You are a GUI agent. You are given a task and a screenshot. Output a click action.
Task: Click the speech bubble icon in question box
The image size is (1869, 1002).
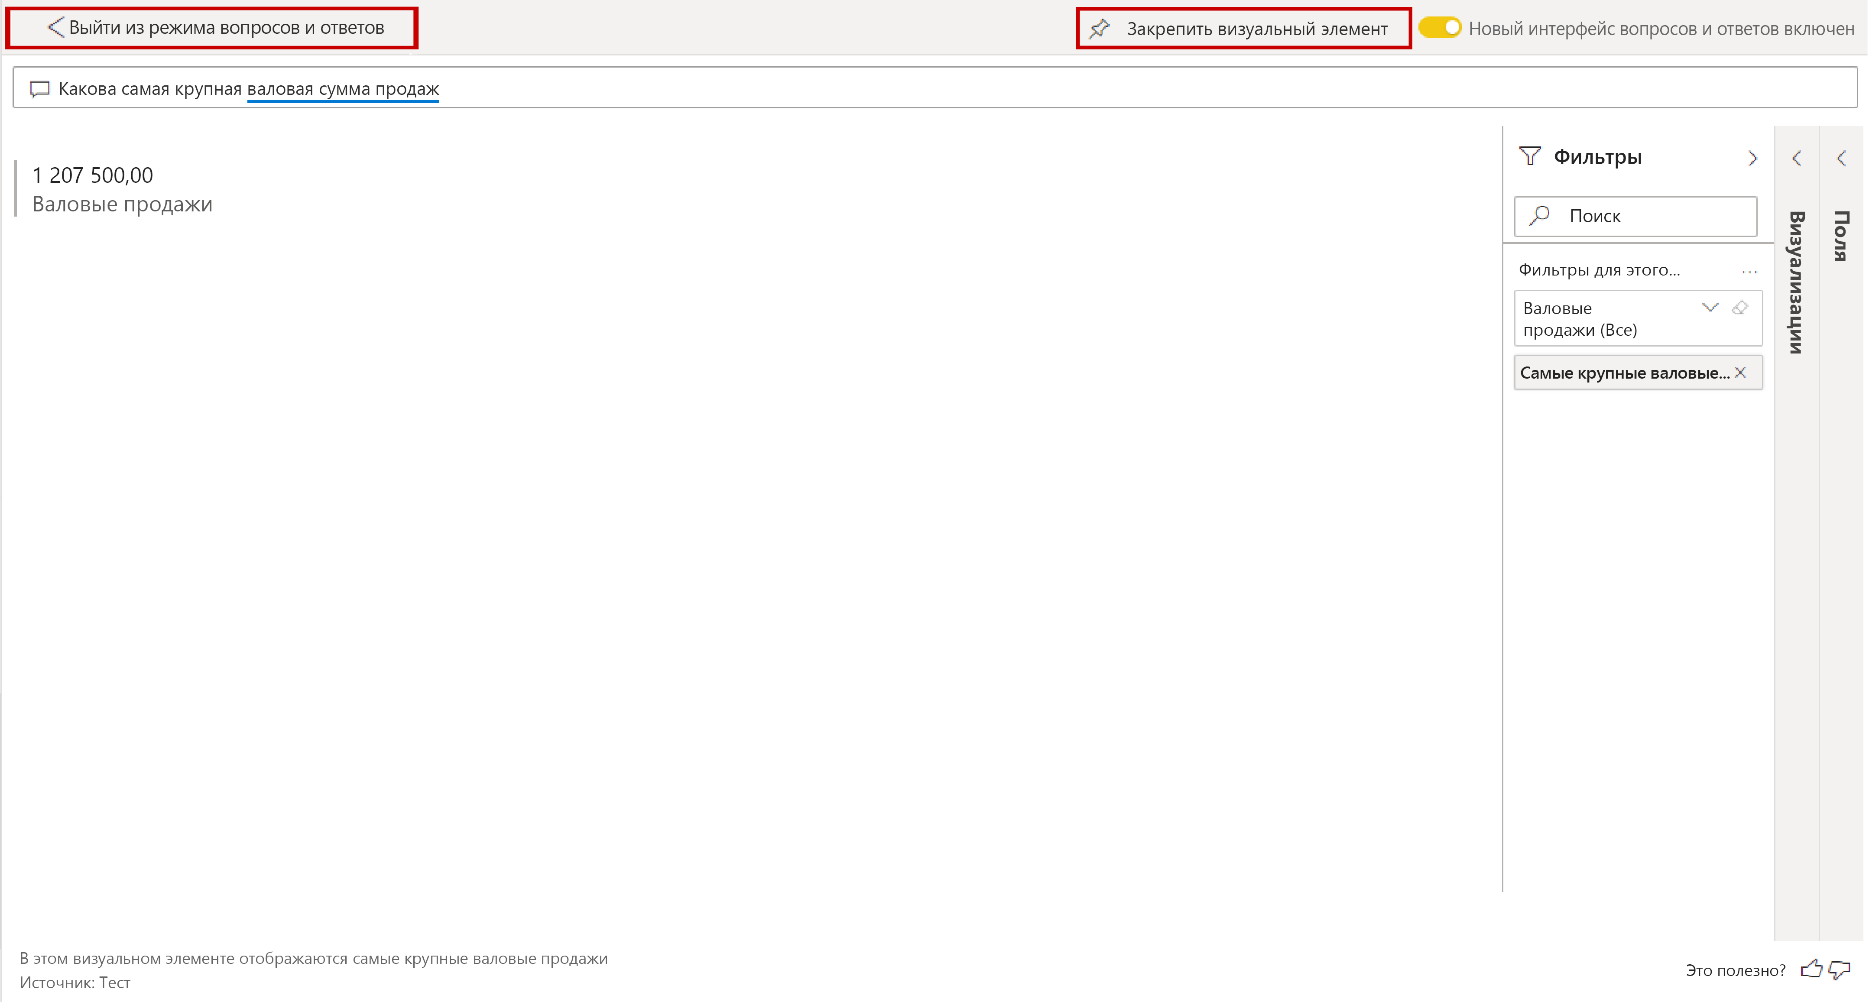(x=39, y=88)
